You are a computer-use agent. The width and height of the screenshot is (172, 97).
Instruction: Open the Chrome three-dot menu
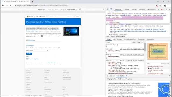[169, 6]
